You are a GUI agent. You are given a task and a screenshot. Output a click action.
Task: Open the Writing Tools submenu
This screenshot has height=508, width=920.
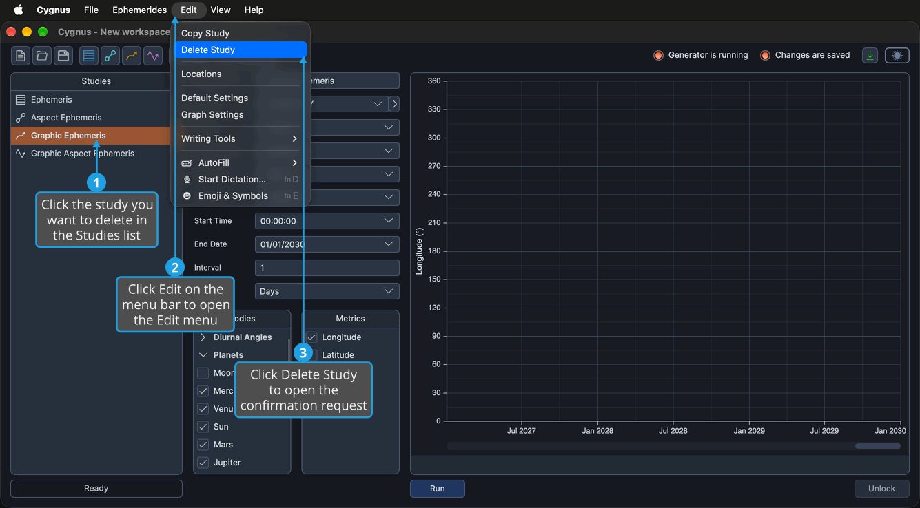coord(239,139)
